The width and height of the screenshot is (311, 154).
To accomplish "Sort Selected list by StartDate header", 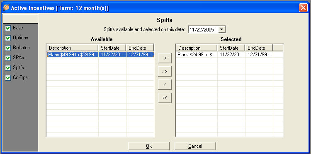I will (231, 48).
